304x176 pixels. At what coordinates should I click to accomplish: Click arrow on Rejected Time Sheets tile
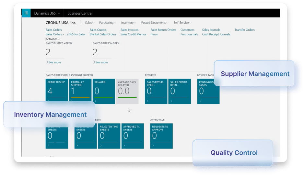tap(101, 146)
